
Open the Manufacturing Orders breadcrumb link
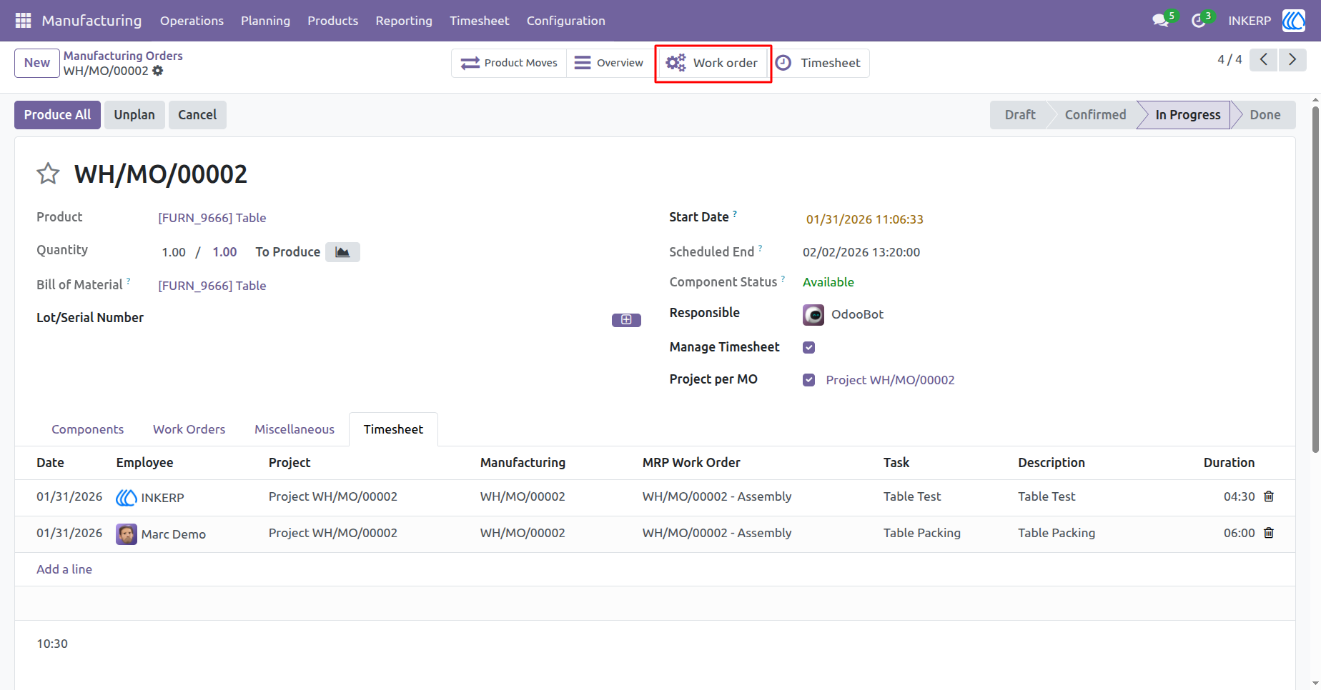123,56
